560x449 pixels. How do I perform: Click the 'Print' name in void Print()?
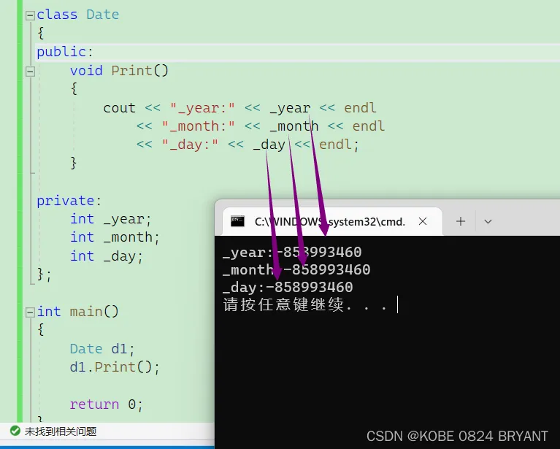(131, 71)
